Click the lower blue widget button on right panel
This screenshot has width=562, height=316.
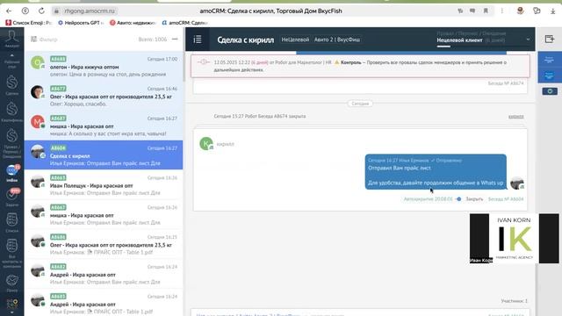point(549,75)
